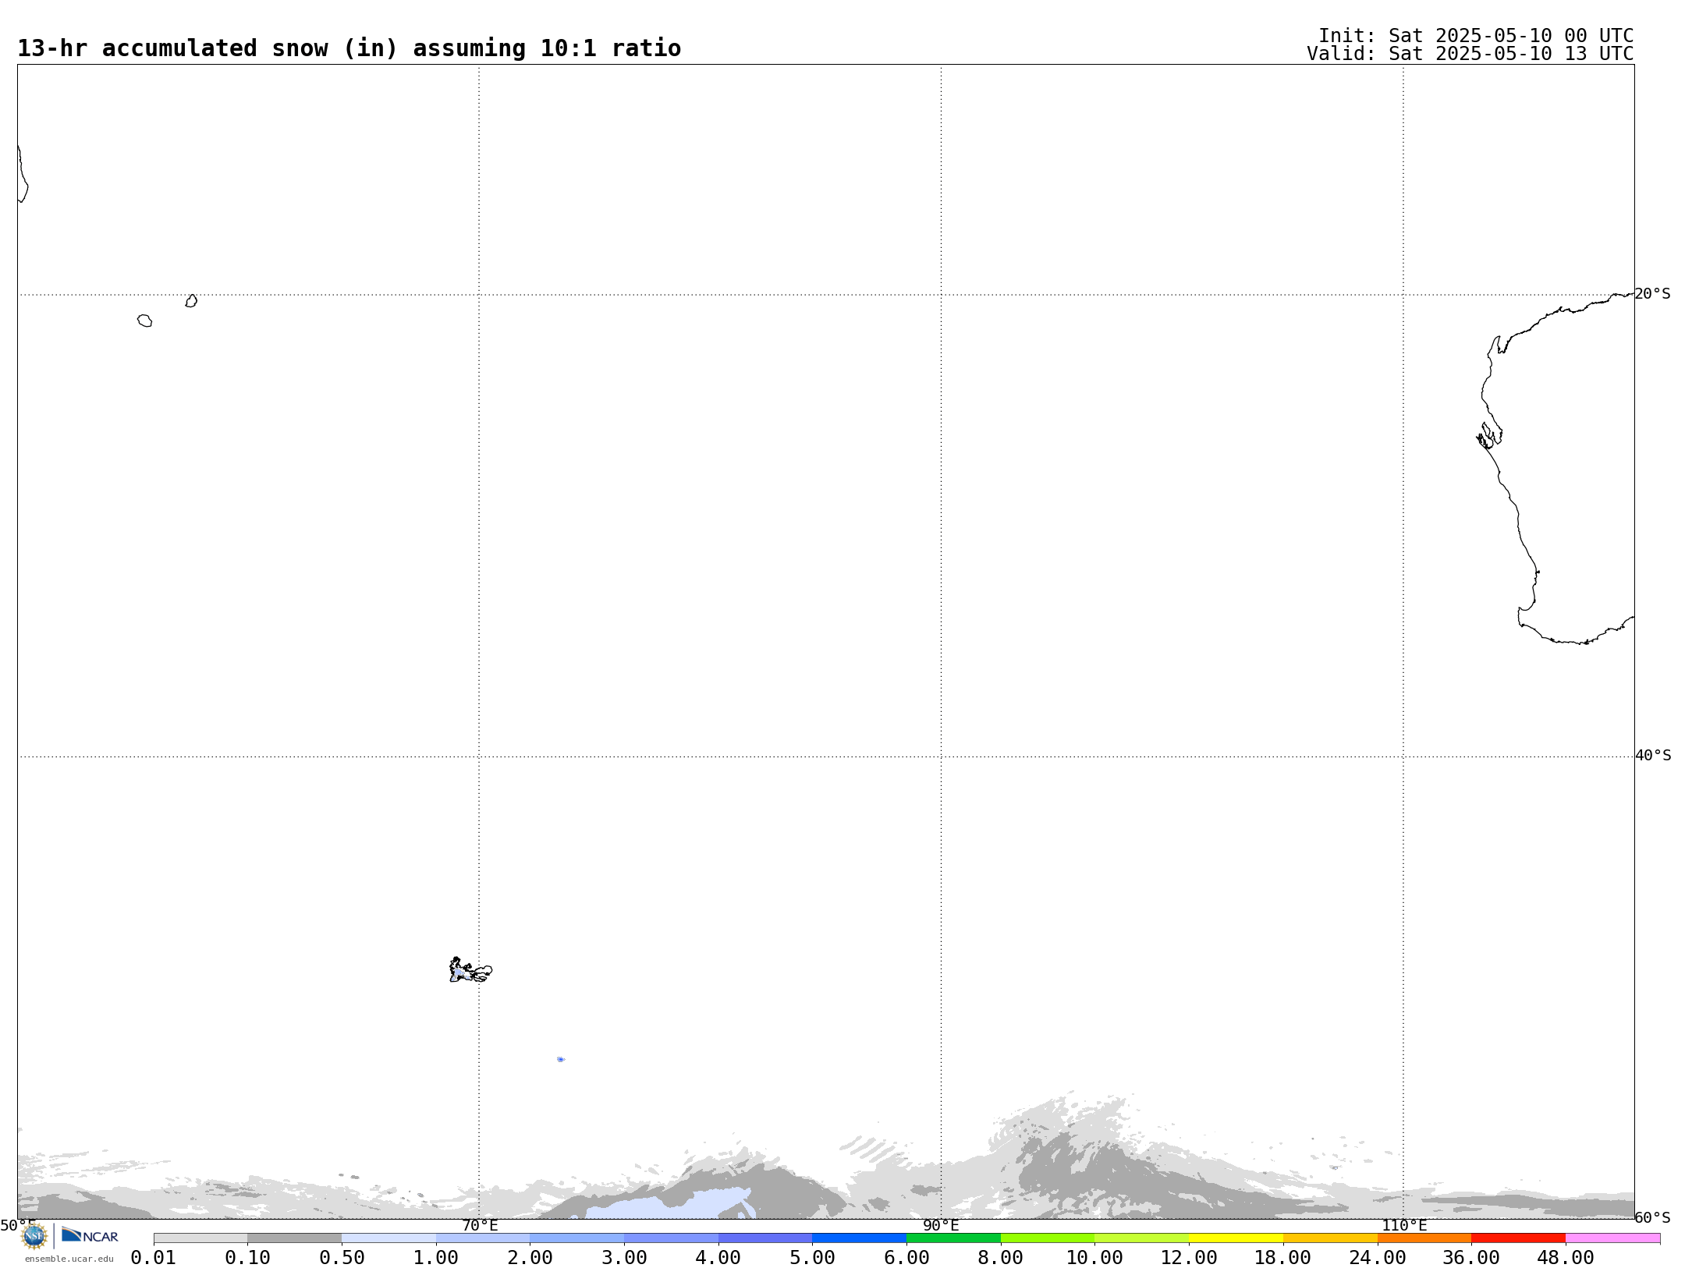The height and width of the screenshot is (1268, 1685).
Task: Click the green 6.00 colorbar swatch
Action: click(x=953, y=1238)
